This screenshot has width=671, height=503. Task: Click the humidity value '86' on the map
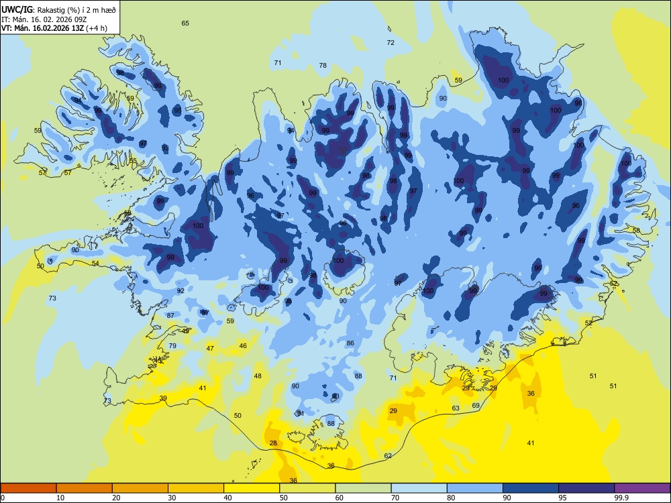tap(350, 343)
